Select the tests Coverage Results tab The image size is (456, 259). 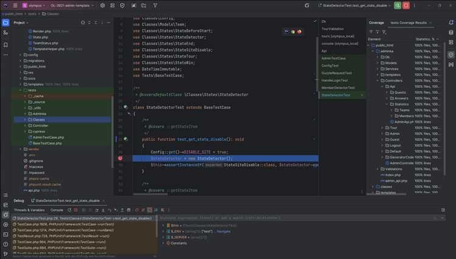pos(409,22)
